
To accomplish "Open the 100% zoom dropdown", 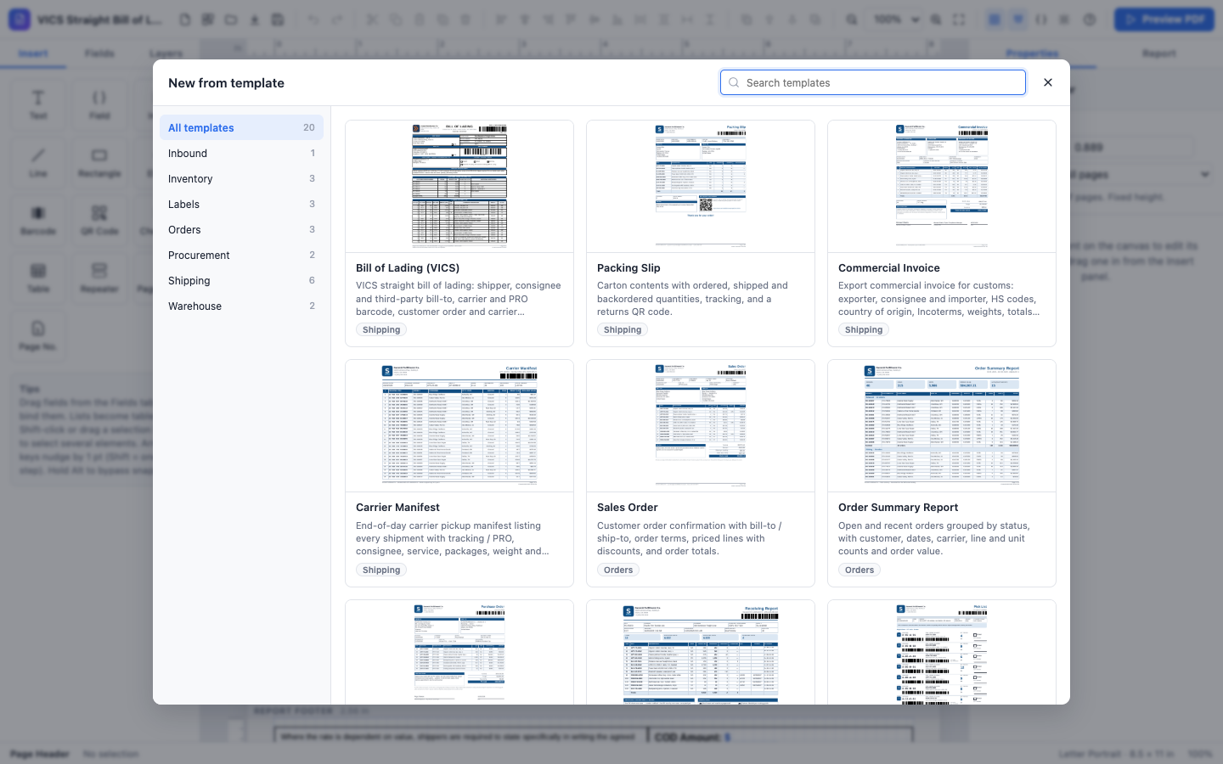I will tap(897, 19).
